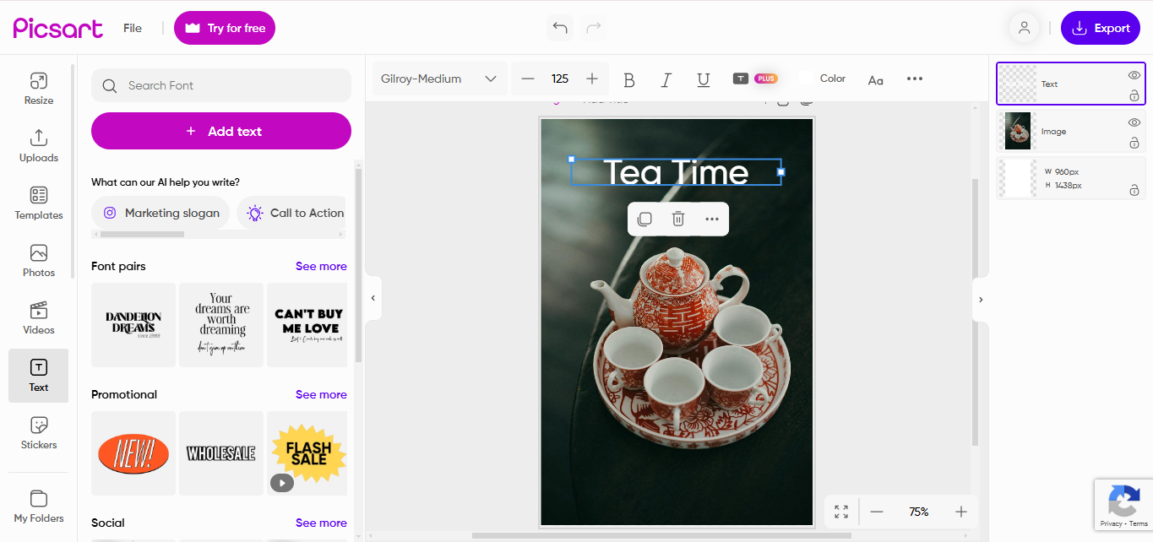1153x542 pixels.
Task: Delete the selected Tea Time text
Action: tap(677, 219)
